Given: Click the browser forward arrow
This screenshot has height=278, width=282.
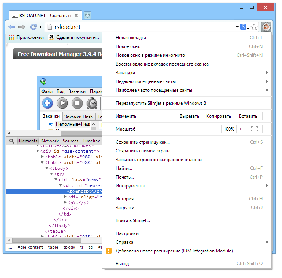Looking at the screenshot, I should click(22, 27).
